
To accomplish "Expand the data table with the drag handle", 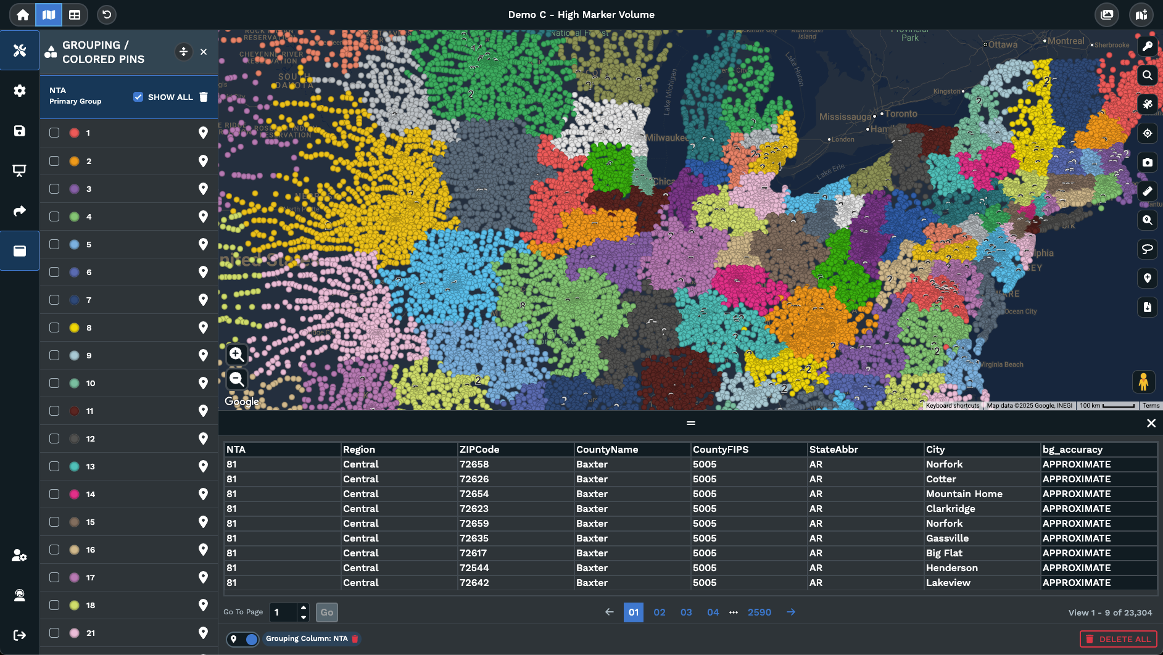I will [x=690, y=423].
